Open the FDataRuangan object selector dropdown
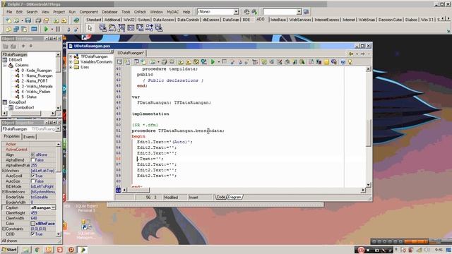 (x=58, y=129)
